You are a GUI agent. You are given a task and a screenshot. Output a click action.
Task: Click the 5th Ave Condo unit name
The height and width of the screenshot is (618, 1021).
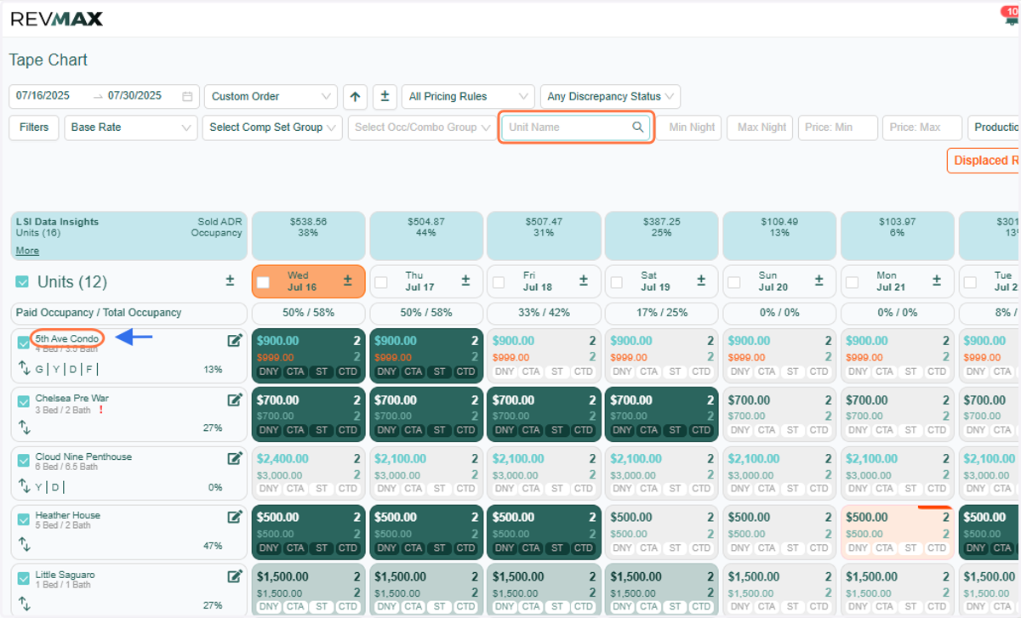click(66, 338)
